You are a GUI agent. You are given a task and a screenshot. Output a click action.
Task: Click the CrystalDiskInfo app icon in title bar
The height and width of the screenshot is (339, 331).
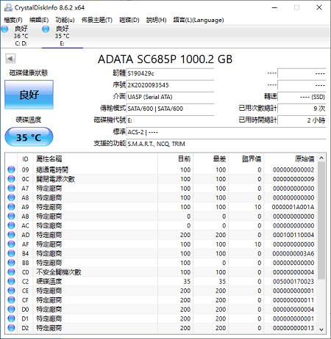click(x=8, y=7)
